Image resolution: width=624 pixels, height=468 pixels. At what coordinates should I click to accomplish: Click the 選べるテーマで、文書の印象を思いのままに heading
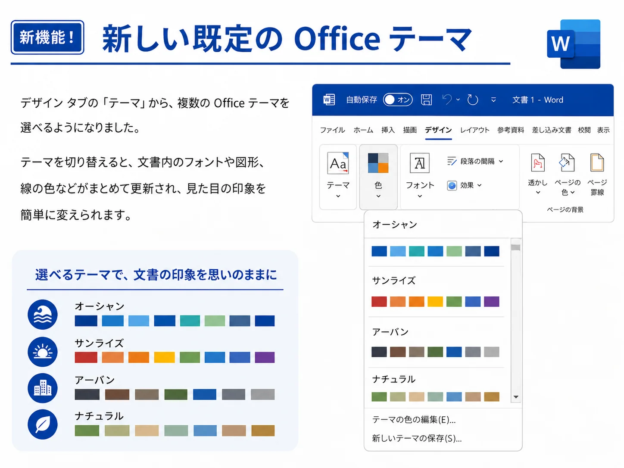coord(156,275)
